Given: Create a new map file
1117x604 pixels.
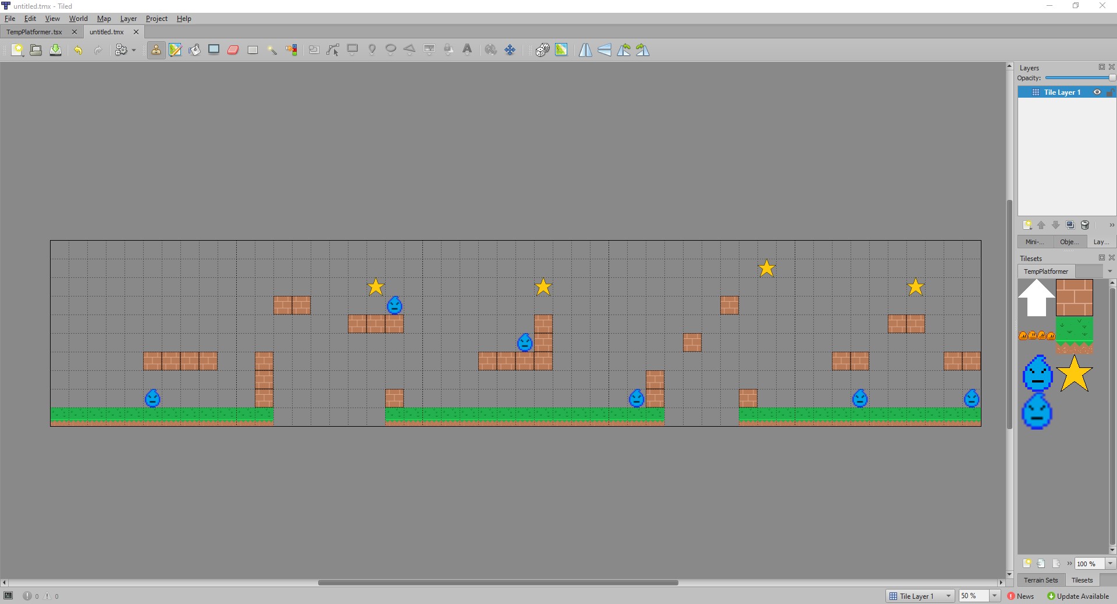Looking at the screenshot, I should [x=17, y=50].
